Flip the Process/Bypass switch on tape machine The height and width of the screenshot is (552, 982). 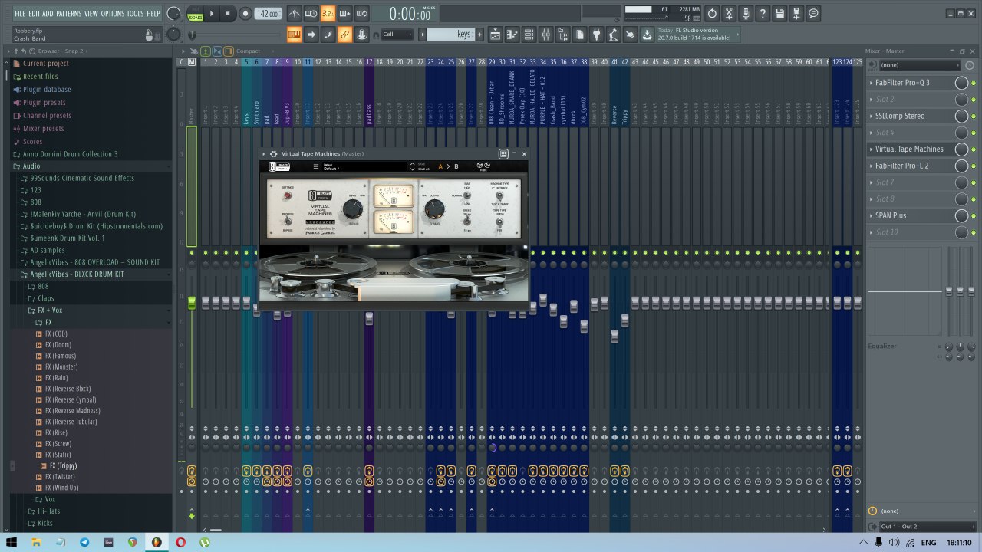[x=288, y=222]
